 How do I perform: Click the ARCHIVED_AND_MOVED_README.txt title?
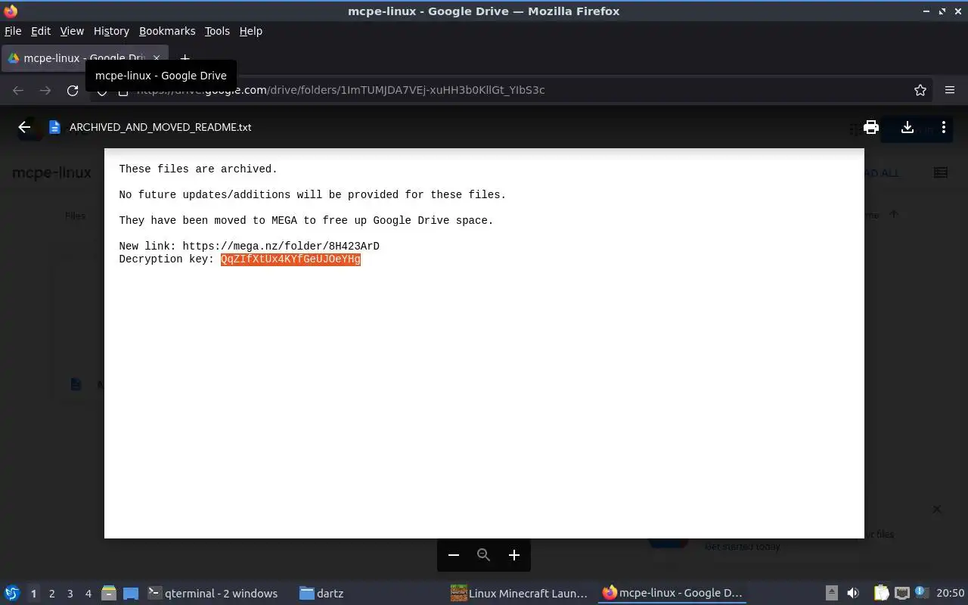160,127
